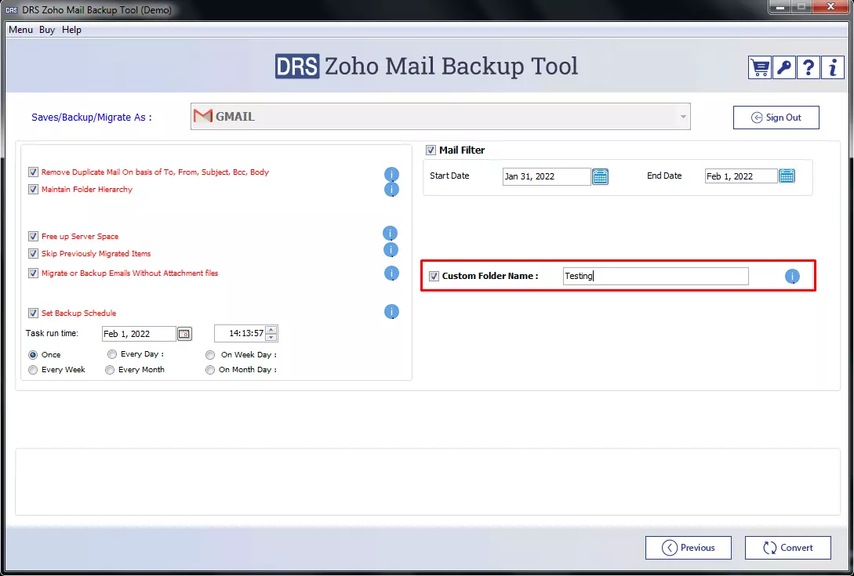Open the shopping cart buy icon

click(759, 67)
